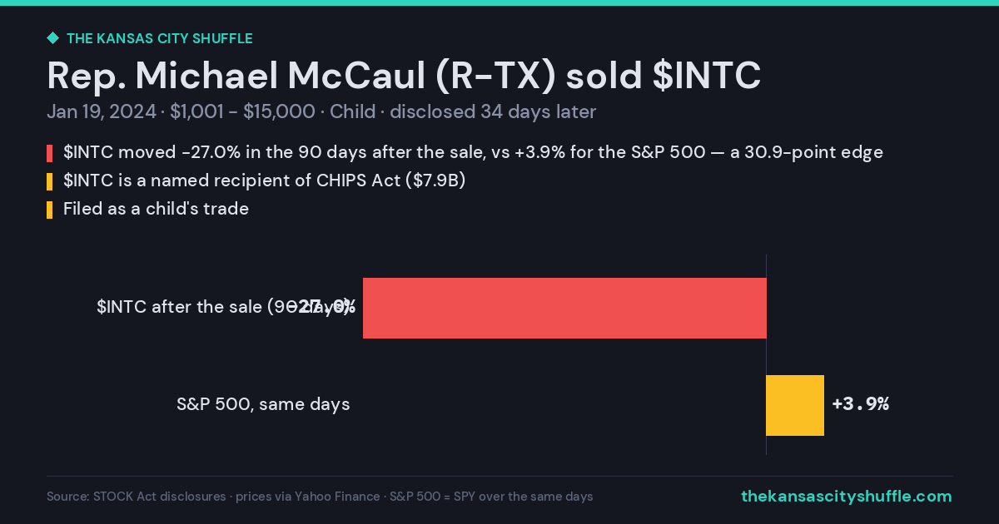Click the teal diamond logo icon
Screen dimensions: 999x524
(52, 38)
